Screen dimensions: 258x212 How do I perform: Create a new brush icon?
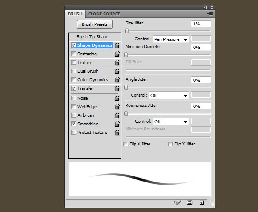(x=202, y=203)
